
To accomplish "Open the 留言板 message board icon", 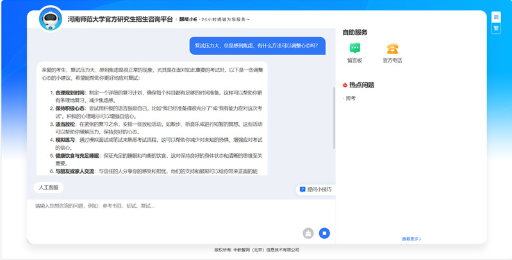I will (x=354, y=49).
